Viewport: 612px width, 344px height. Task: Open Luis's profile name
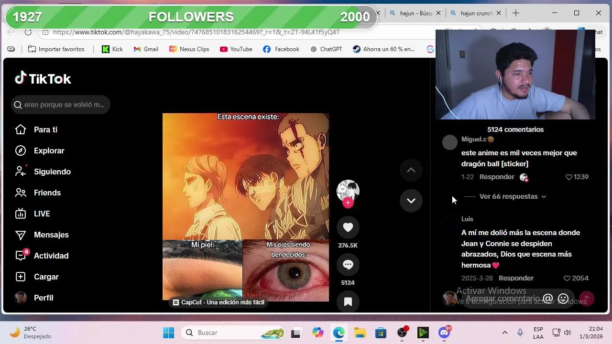[x=467, y=219]
